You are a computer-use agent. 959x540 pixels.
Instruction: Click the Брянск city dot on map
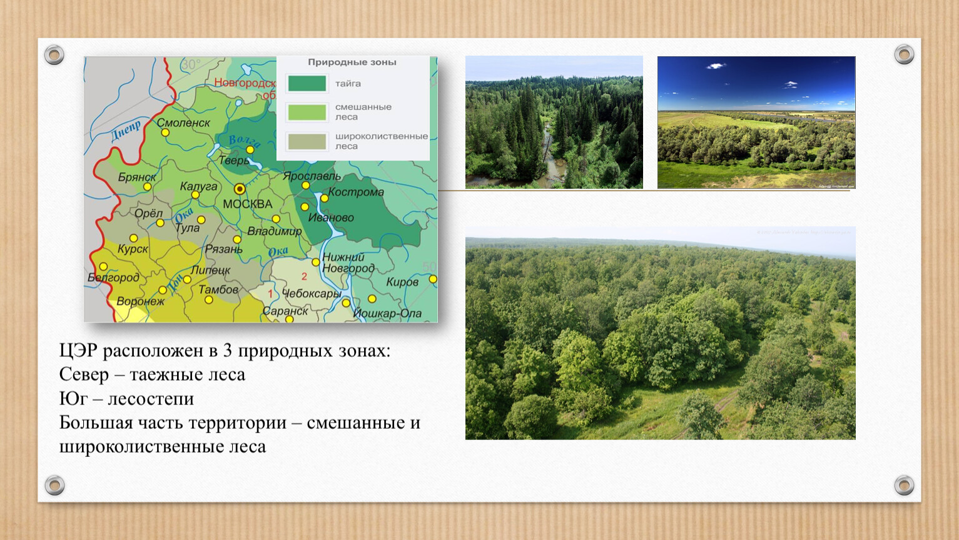pyautogui.click(x=147, y=187)
